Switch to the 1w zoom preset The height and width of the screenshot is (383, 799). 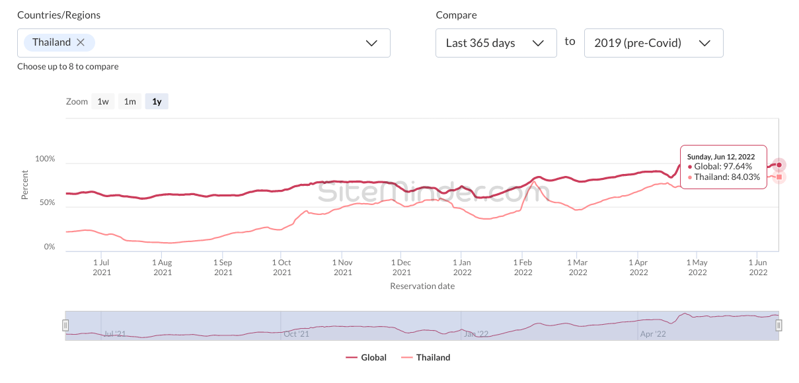pos(102,101)
